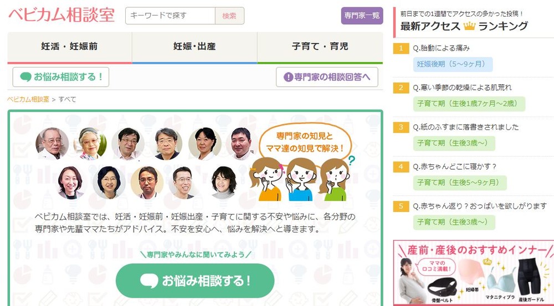Click the large green お悩み相談する！ button
Viewport: 554px width, 306px height.
[195, 281]
